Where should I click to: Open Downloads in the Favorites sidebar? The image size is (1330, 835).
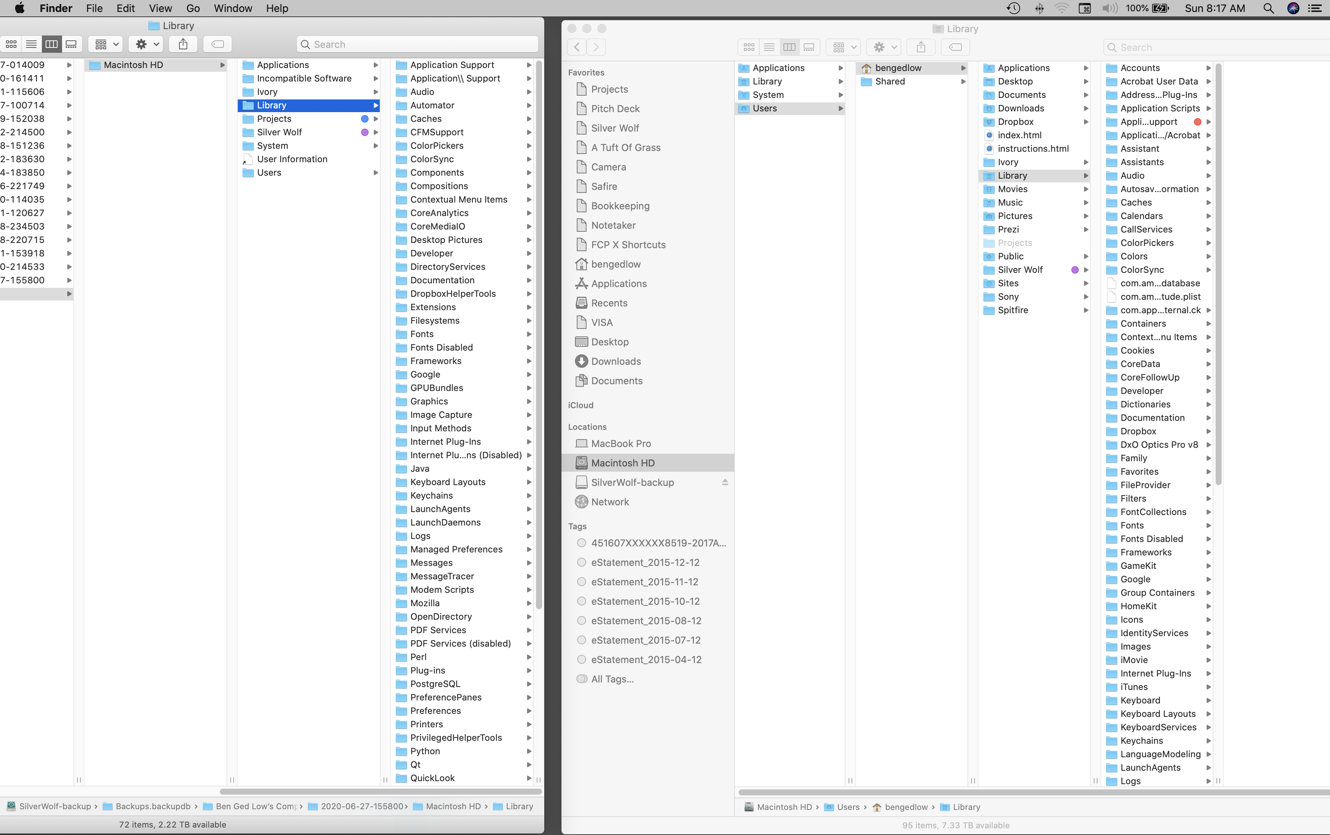point(615,361)
